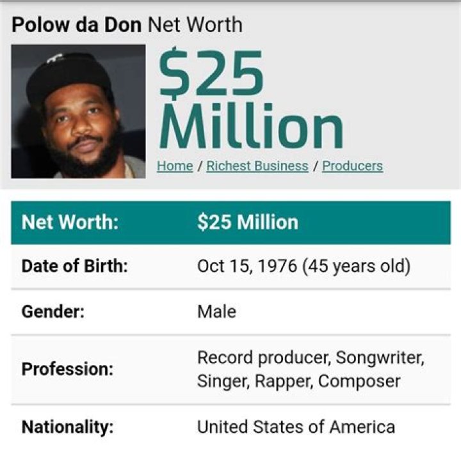
Task: Select the "Net Worth:" label in the teal row
Action: click(70, 222)
